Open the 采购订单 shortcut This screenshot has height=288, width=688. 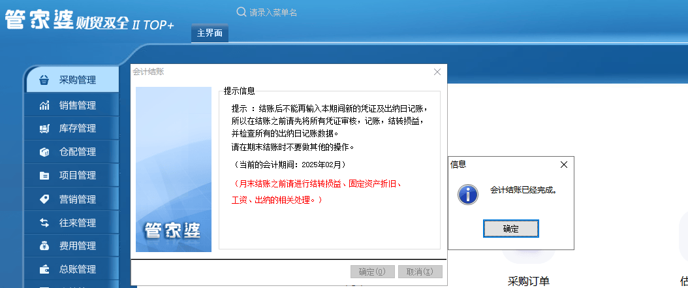pos(529,281)
